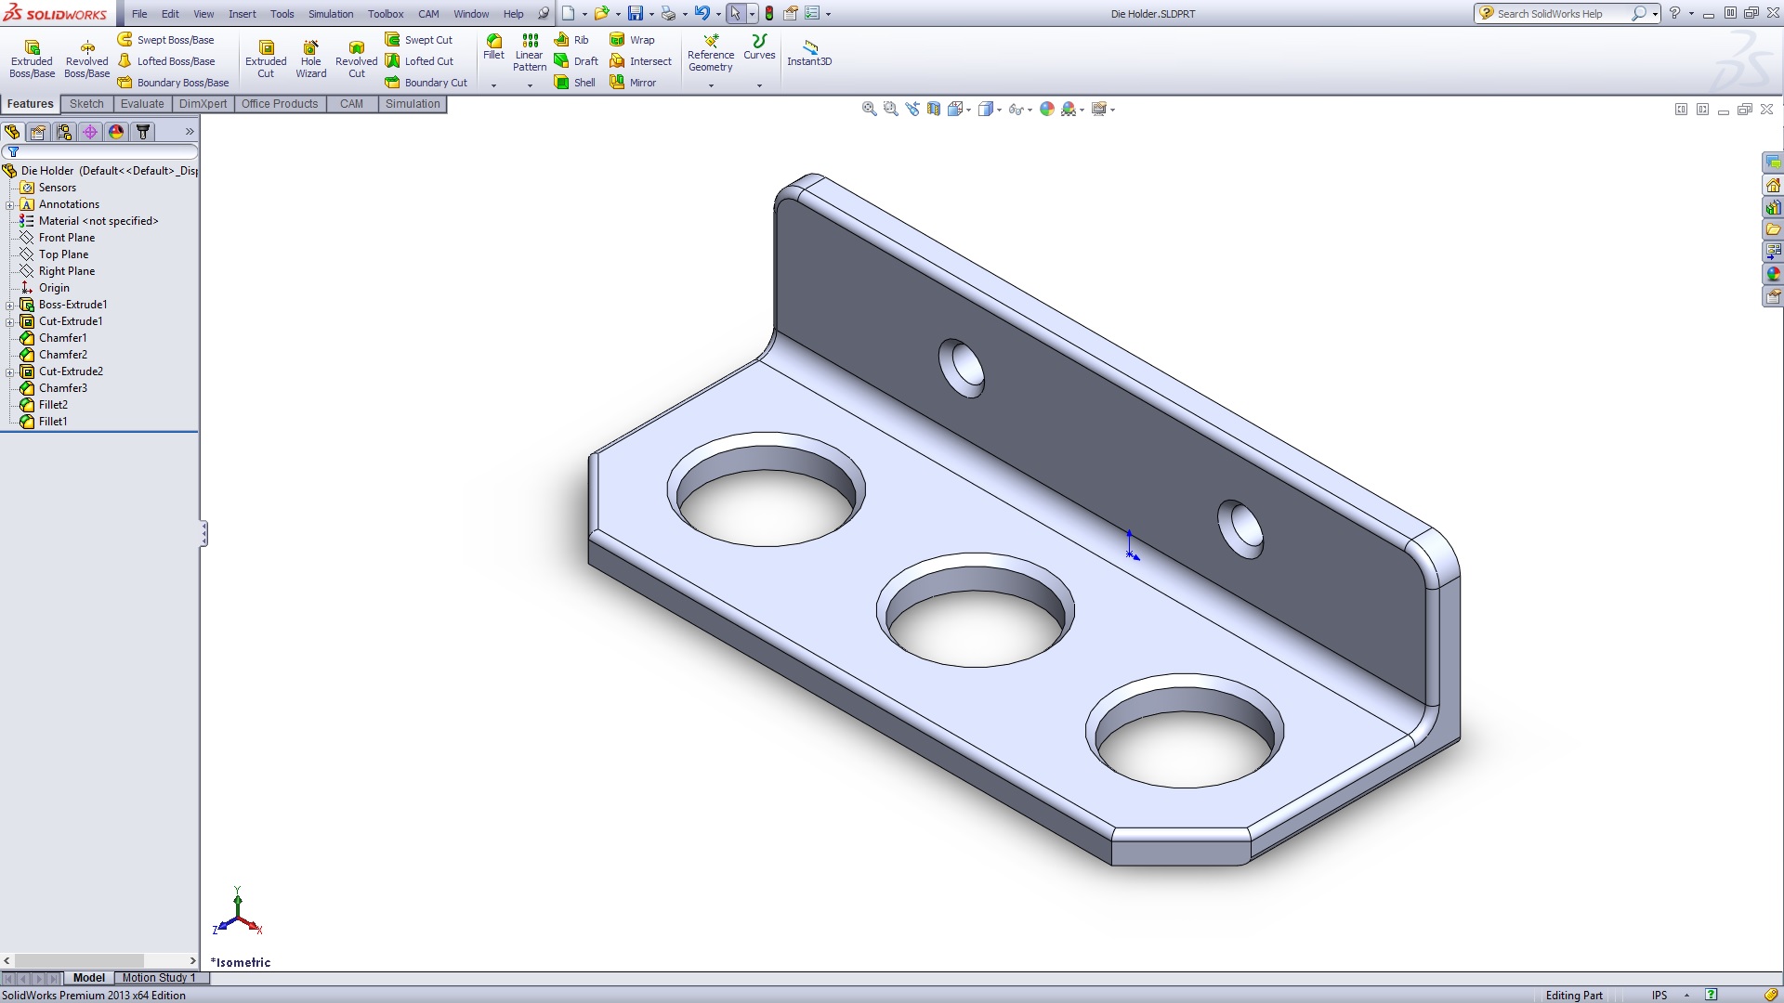
Task: Select the Rib tool
Action: [571, 40]
